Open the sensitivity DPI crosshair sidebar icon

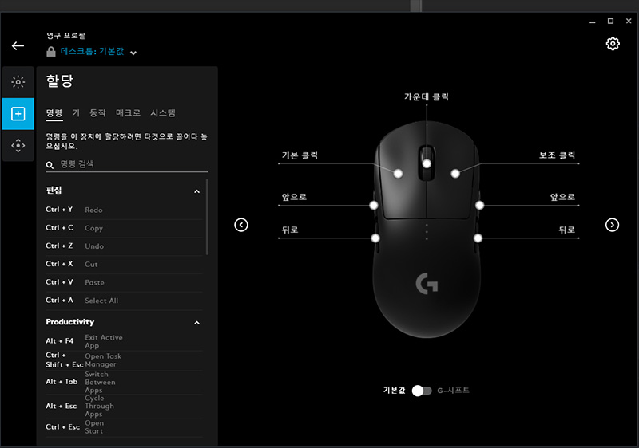point(18,146)
